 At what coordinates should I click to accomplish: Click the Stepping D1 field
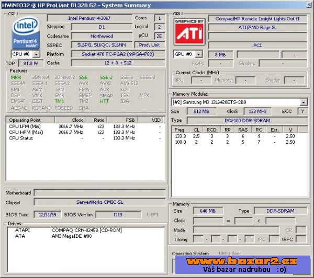click(102, 27)
